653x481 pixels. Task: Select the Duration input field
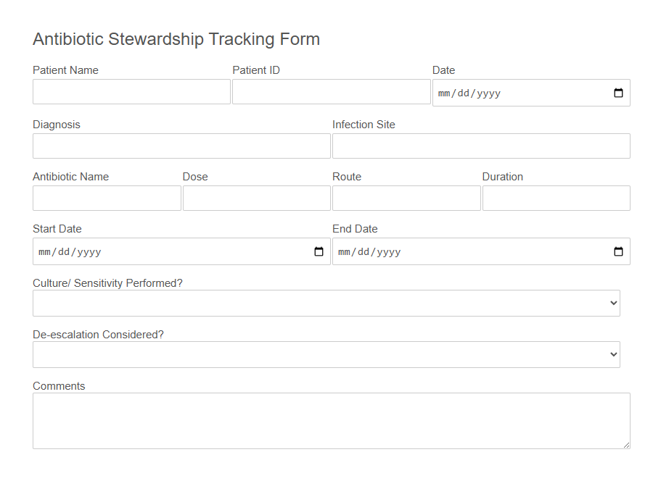556,198
